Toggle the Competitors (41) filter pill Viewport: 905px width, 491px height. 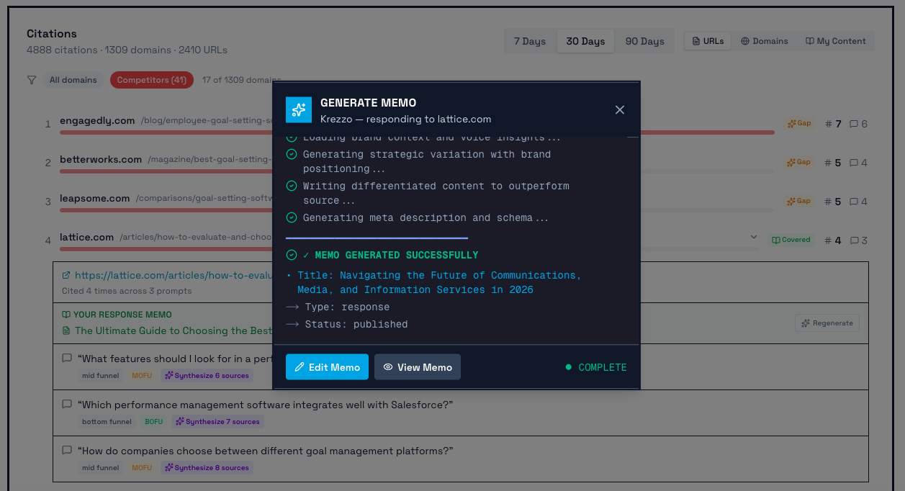[x=151, y=80]
